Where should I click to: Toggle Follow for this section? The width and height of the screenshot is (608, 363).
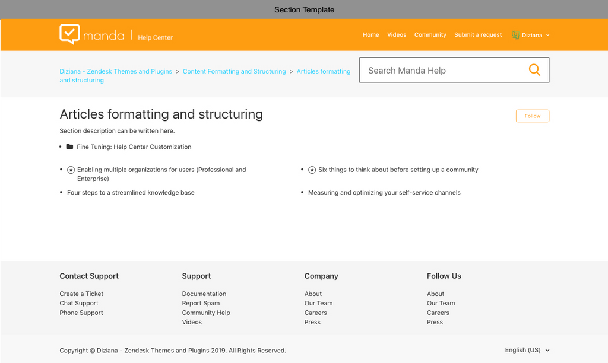(x=532, y=116)
